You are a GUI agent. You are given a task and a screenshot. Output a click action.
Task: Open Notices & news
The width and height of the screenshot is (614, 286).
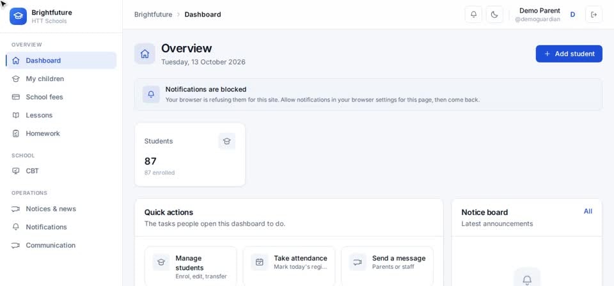click(x=61, y=209)
